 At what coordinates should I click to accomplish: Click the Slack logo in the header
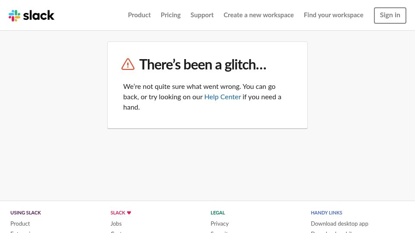[31, 16]
